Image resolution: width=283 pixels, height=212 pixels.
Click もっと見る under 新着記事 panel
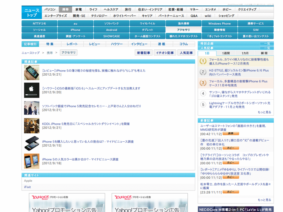tap(264, 200)
